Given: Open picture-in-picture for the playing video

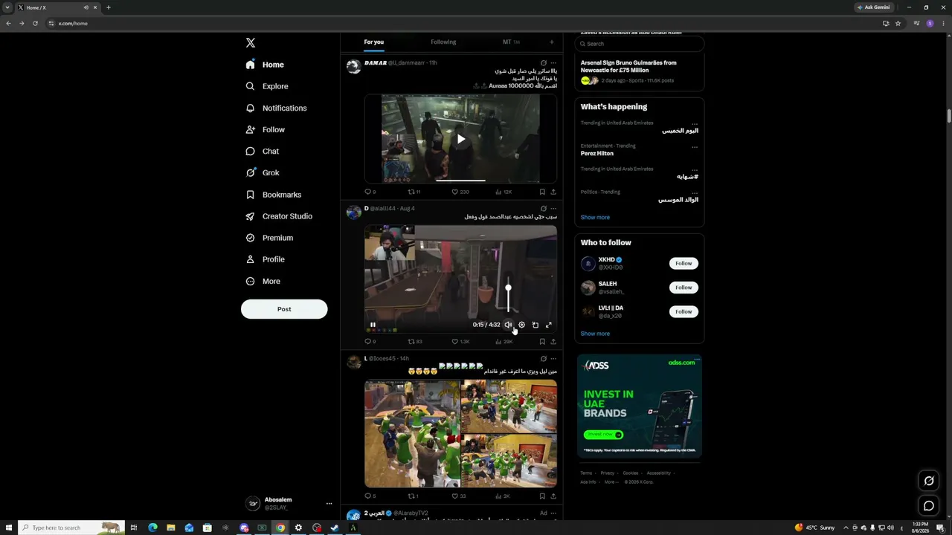Looking at the screenshot, I should (x=535, y=325).
